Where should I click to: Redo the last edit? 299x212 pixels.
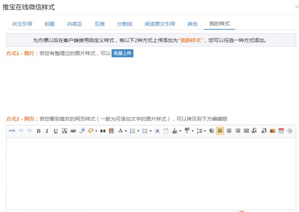coord(30,131)
